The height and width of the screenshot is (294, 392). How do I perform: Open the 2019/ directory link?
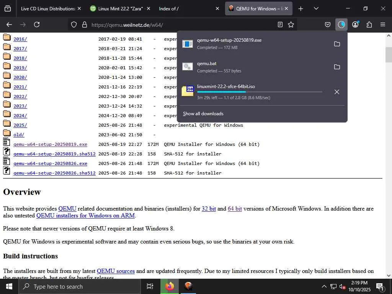(x=20, y=68)
